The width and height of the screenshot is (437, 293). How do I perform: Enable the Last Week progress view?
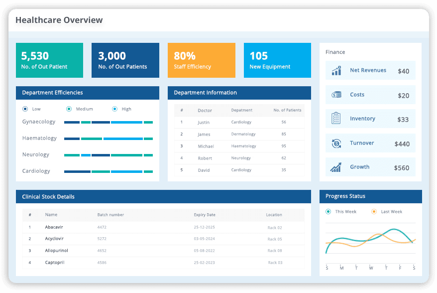[x=374, y=212]
